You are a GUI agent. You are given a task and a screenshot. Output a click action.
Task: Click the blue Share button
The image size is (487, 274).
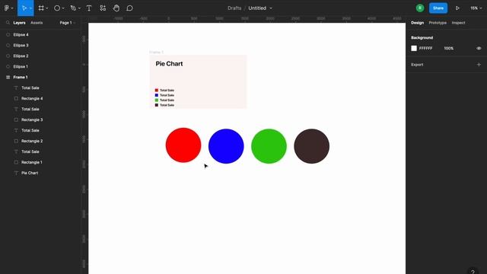click(438, 8)
